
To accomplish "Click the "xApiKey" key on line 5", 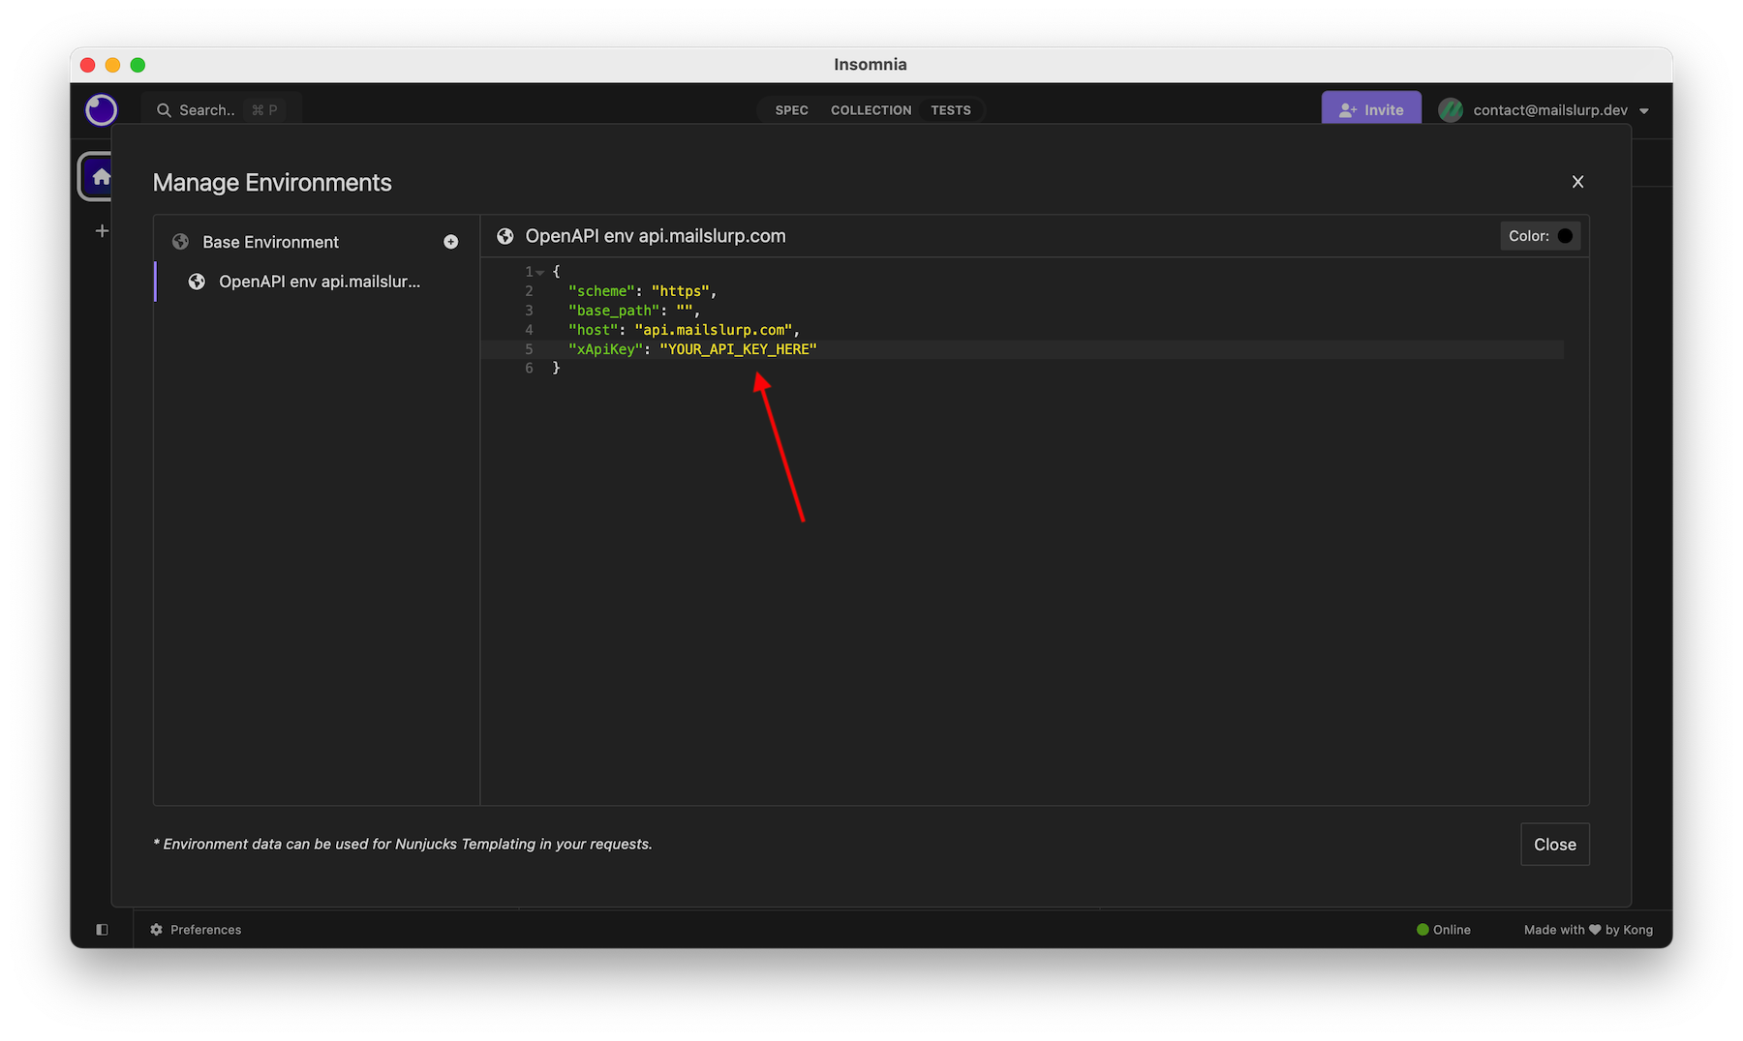I will pyautogui.click(x=605, y=349).
